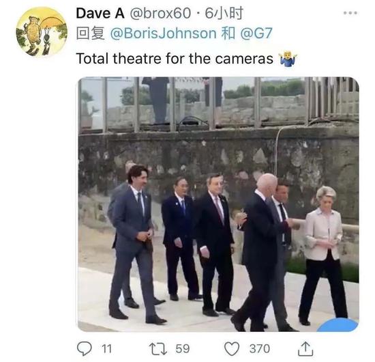View the 370 likes count
375x362 pixels.
pos(260,349)
